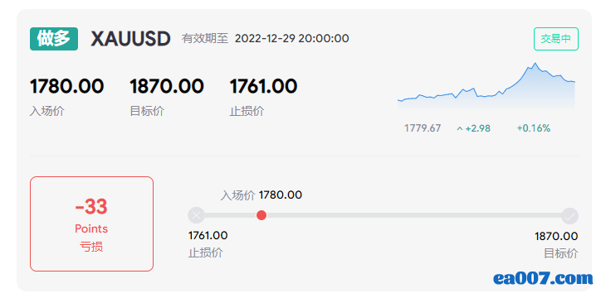
Task: Select the 1780.00 entry price value
Action: [x=66, y=86]
